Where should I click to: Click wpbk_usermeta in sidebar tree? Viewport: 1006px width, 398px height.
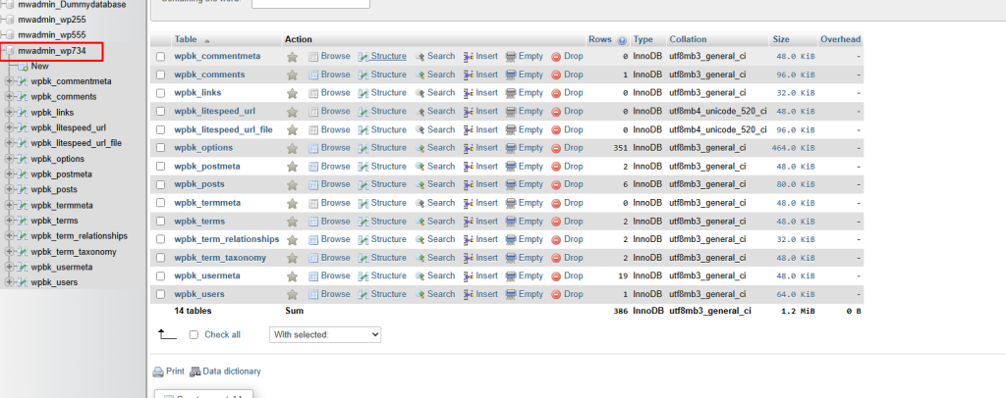coord(62,267)
